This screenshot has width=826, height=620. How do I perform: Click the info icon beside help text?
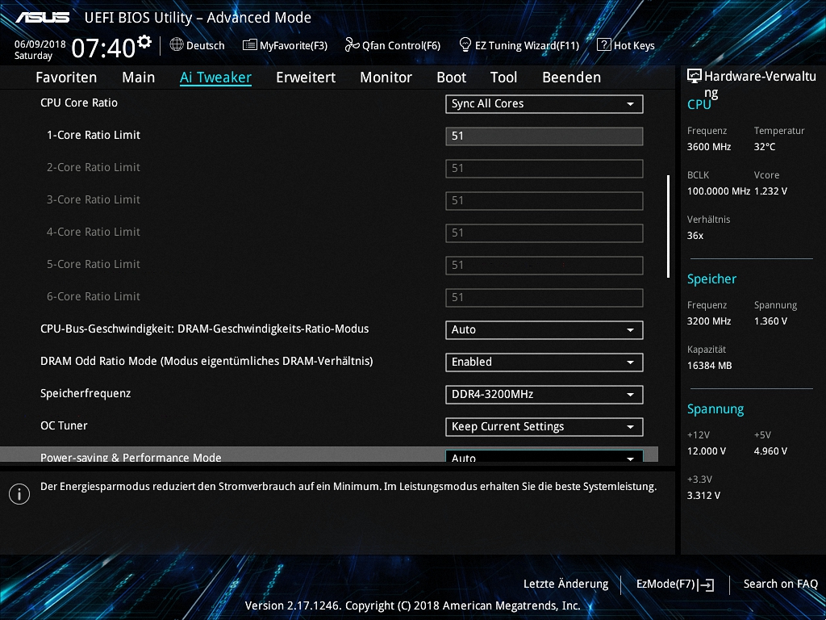pos(19,494)
